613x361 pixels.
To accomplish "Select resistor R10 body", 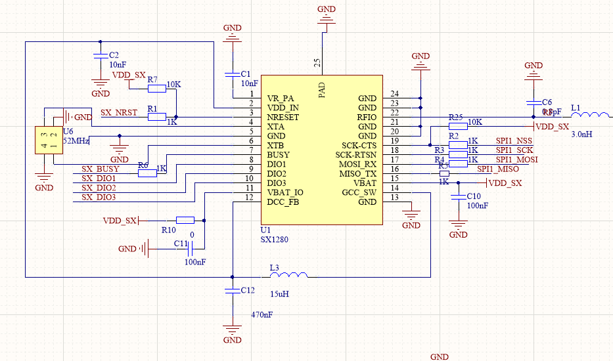I will (x=185, y=221).
